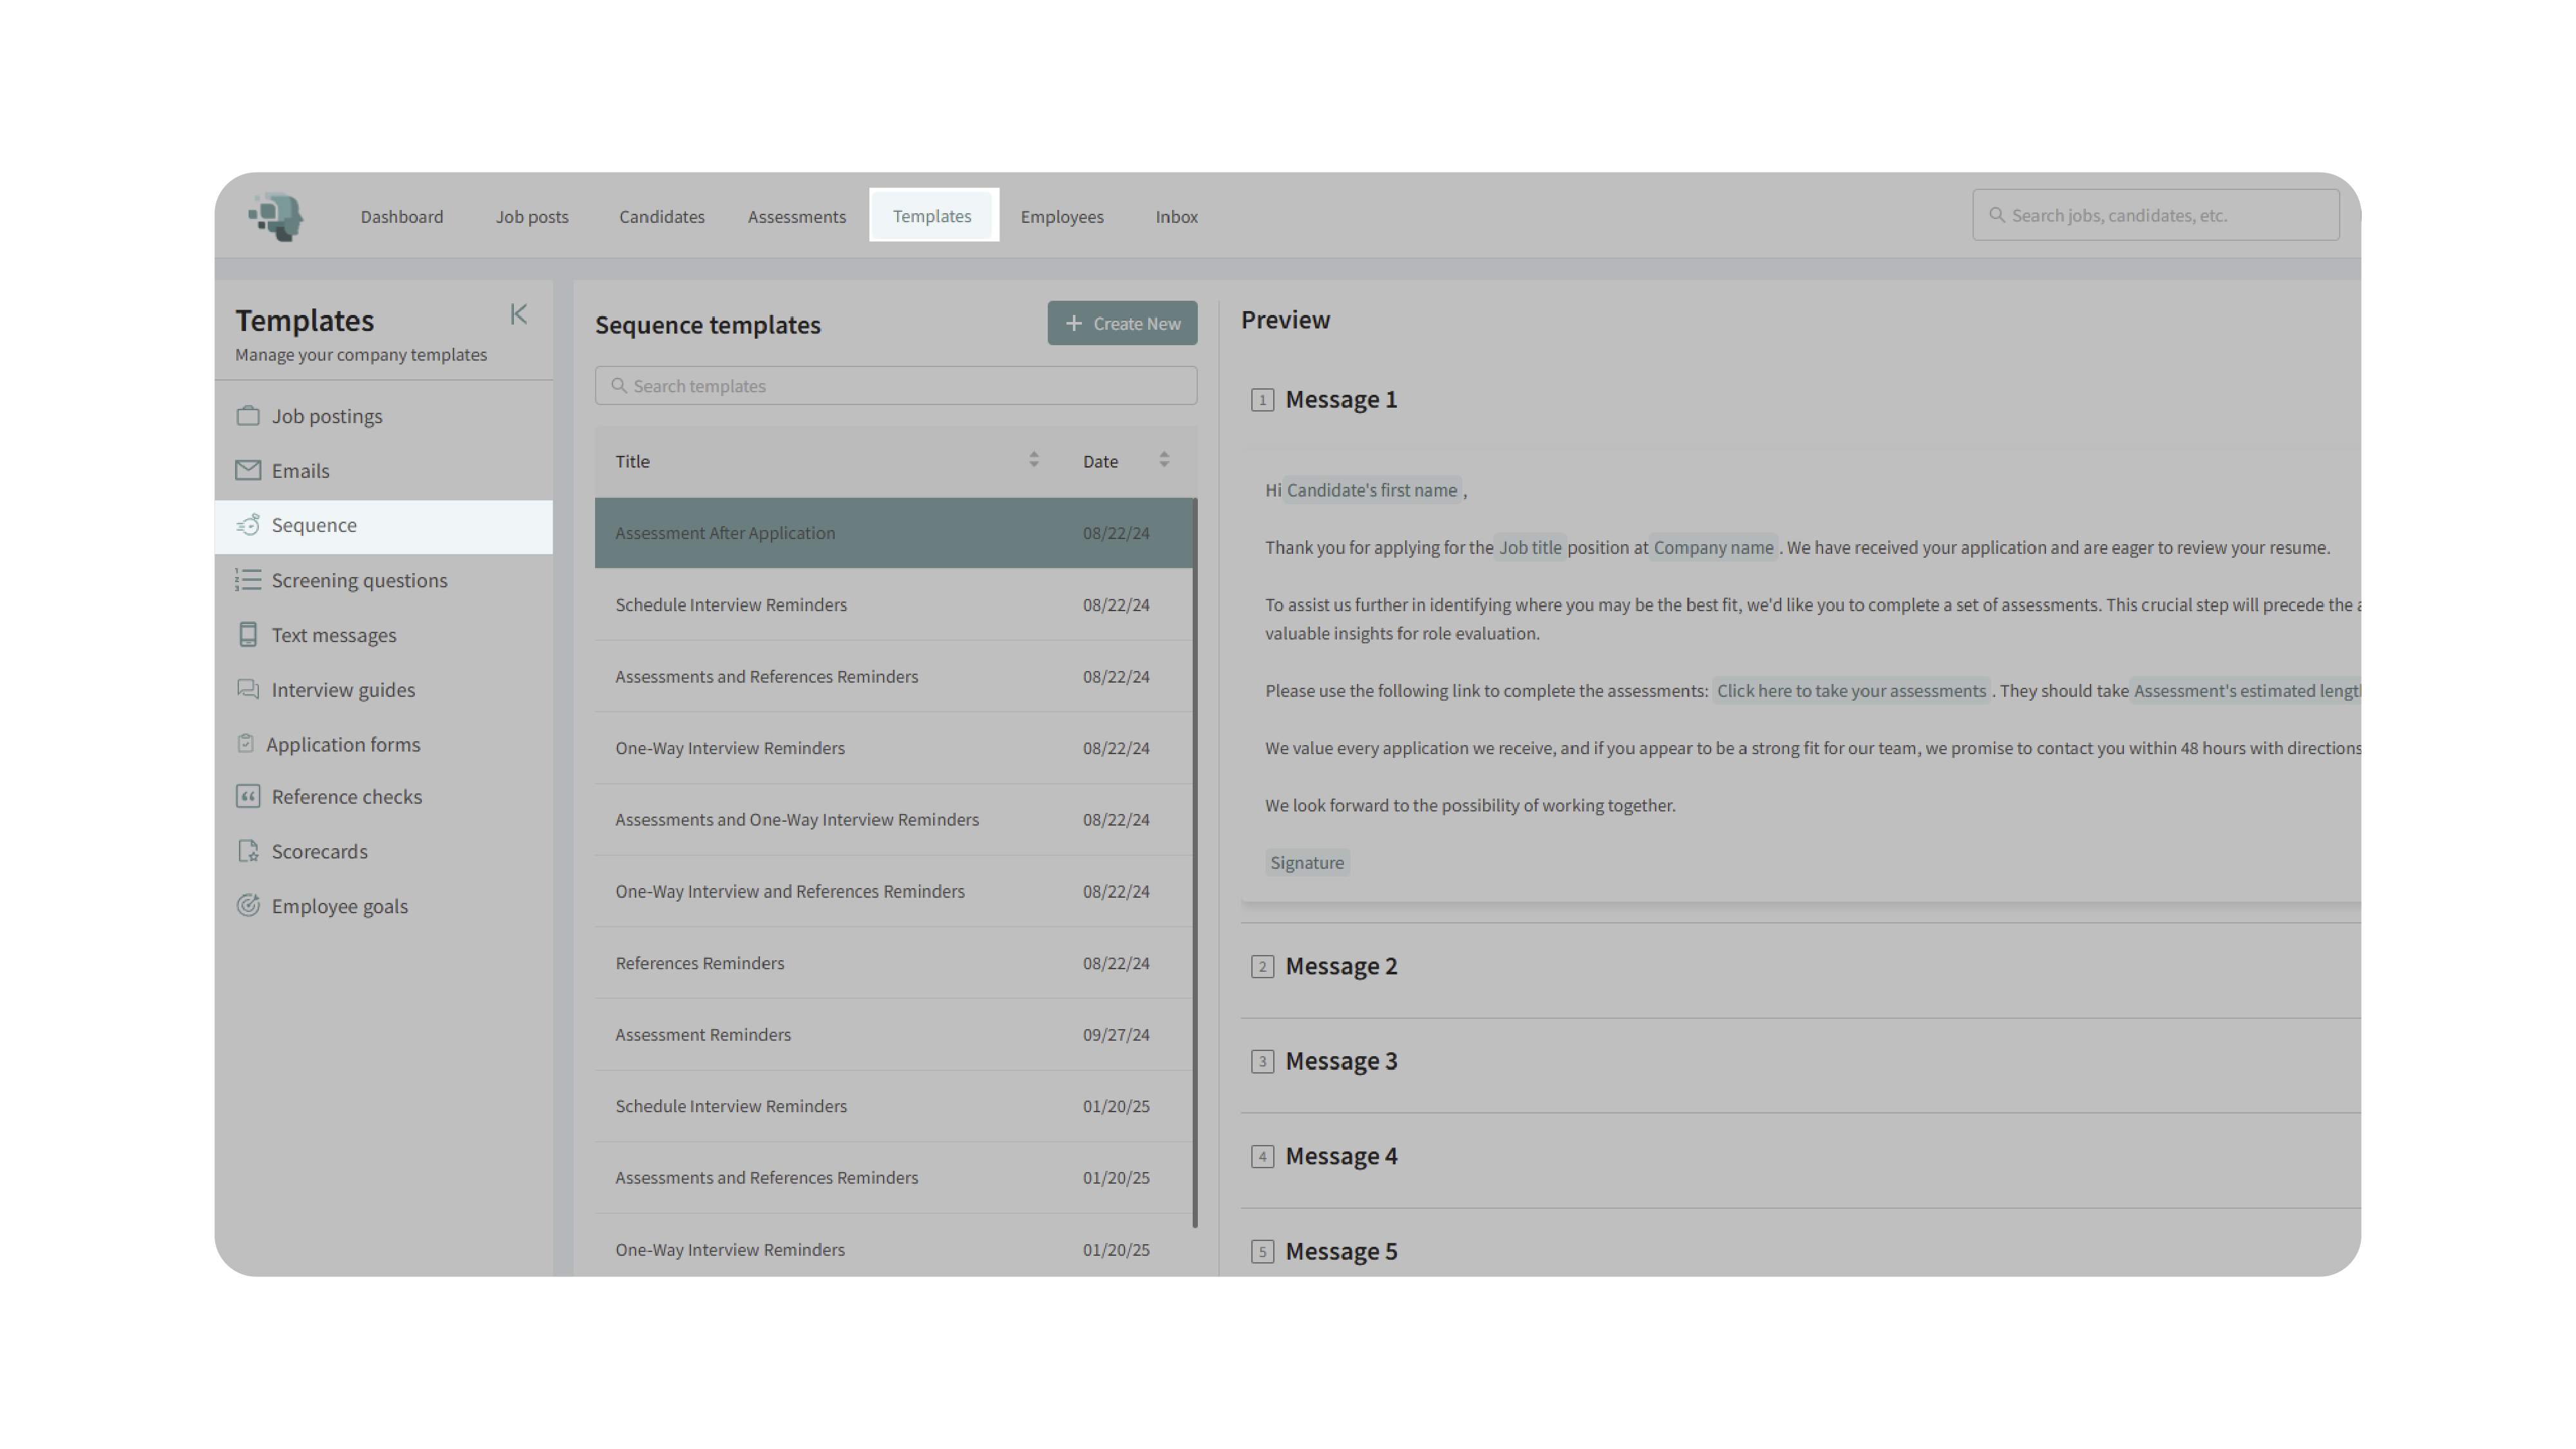
Task: Open Reference checks templates
Action: point(346,797)
